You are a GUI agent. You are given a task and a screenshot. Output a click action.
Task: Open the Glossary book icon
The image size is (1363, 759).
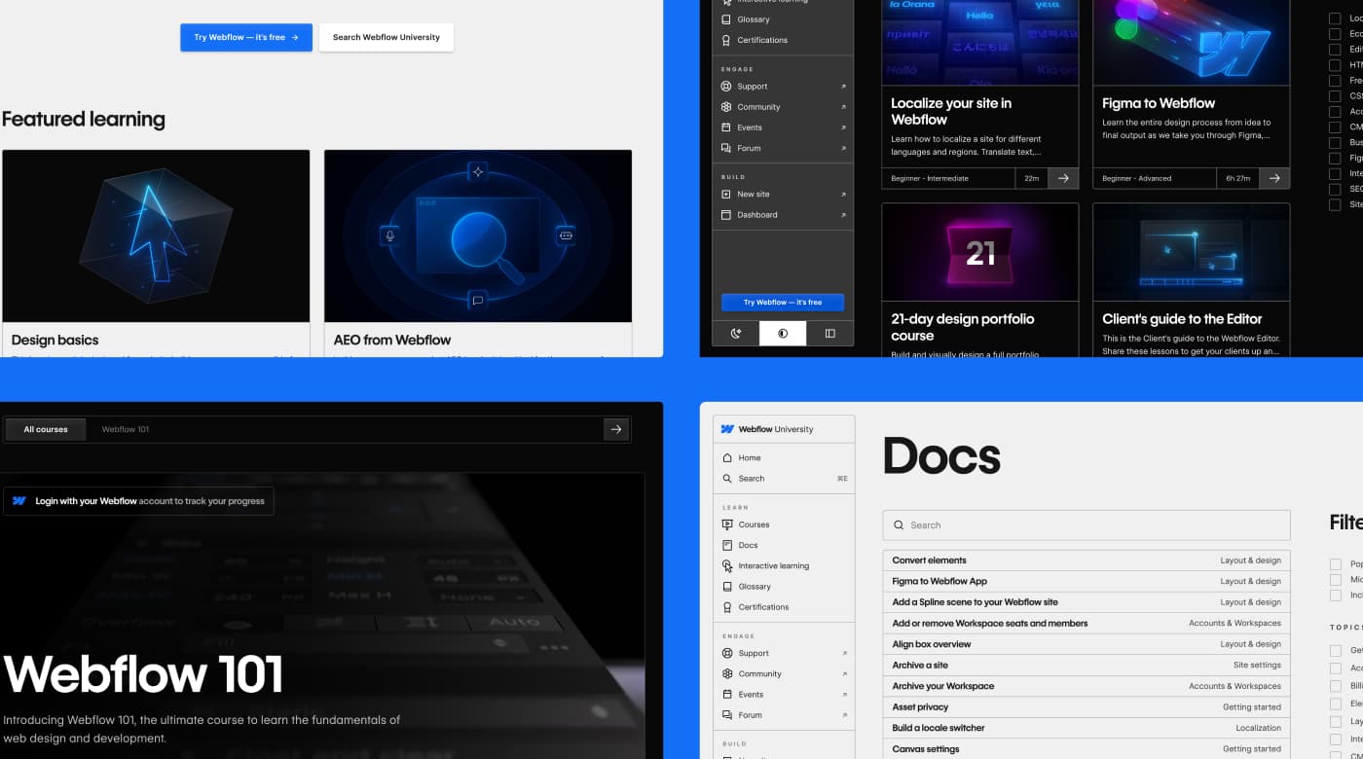pyautogui.click(x=726, y=586)
